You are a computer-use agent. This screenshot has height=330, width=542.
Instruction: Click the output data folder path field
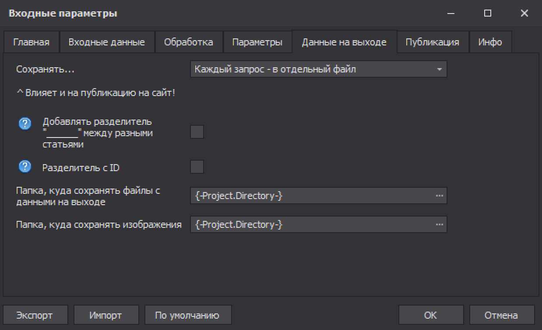[x=311, y=196]
